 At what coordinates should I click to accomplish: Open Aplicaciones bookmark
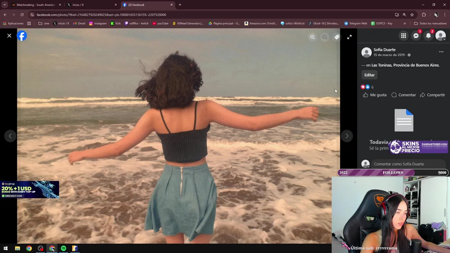[x=13, y=24]
